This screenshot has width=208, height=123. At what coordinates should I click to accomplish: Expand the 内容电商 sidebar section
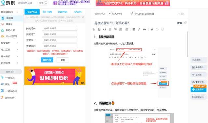(x=17, y=63)
